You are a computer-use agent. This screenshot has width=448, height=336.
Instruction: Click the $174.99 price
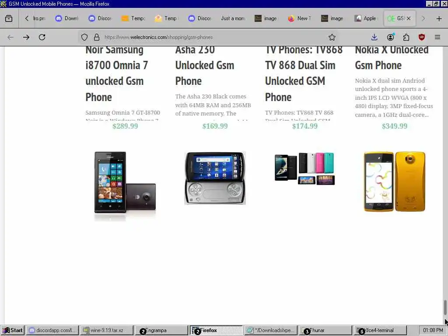[x=304, y=126]
